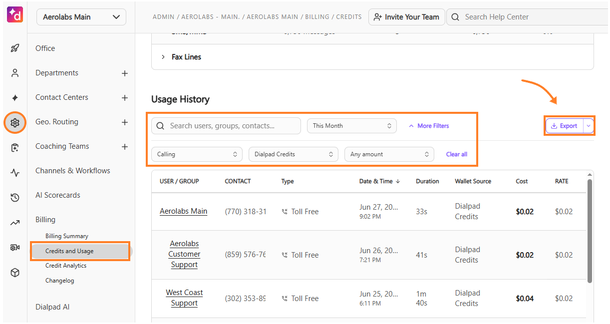Open the Dialpad AI sparkle icon
Image resolution: width=610 pixels, height=324 pixels.
point(15,97)
